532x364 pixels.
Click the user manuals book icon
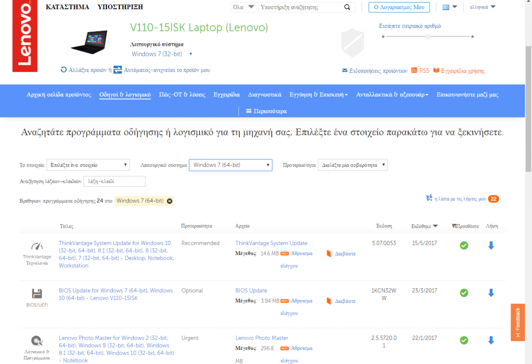point(436,70)
